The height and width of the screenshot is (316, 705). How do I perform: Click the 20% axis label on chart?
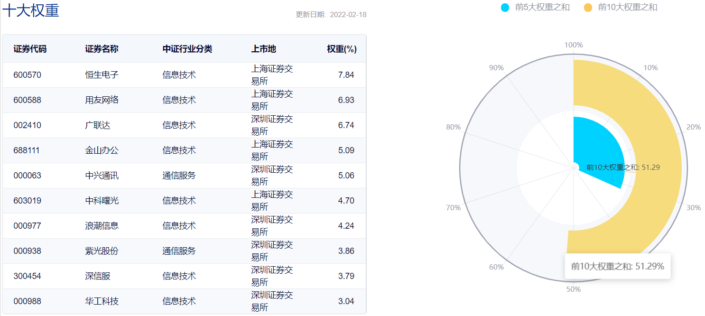point(694,127)
